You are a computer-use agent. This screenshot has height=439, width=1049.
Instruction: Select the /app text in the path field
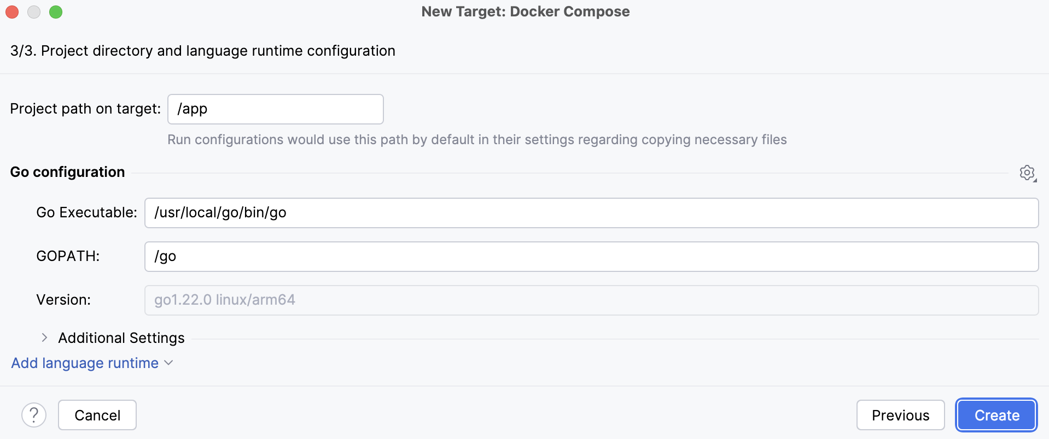[x=193, y=109]
